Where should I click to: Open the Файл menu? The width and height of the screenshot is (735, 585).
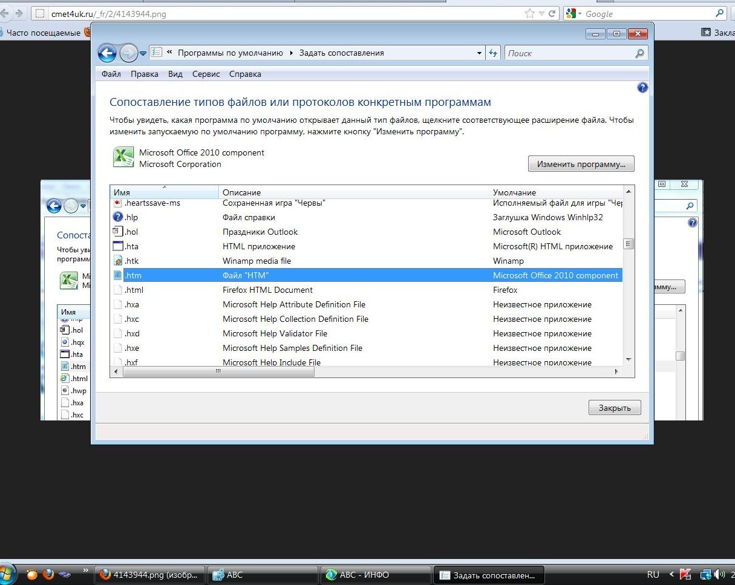coord(111,74)
